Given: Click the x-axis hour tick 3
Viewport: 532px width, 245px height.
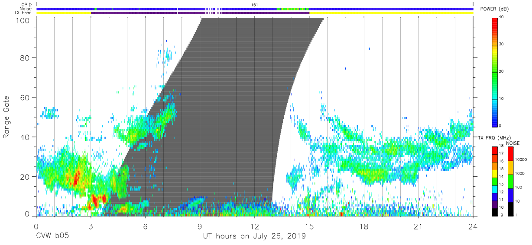Looking at the screenshot, I should 91,226.
